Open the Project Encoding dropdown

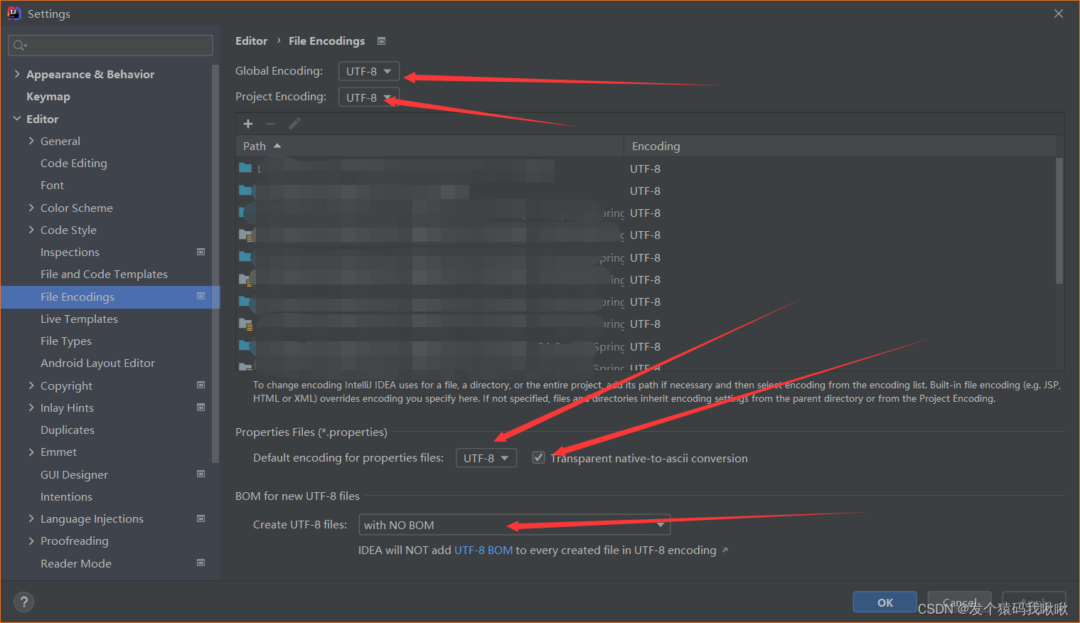(x=368, y=97)
